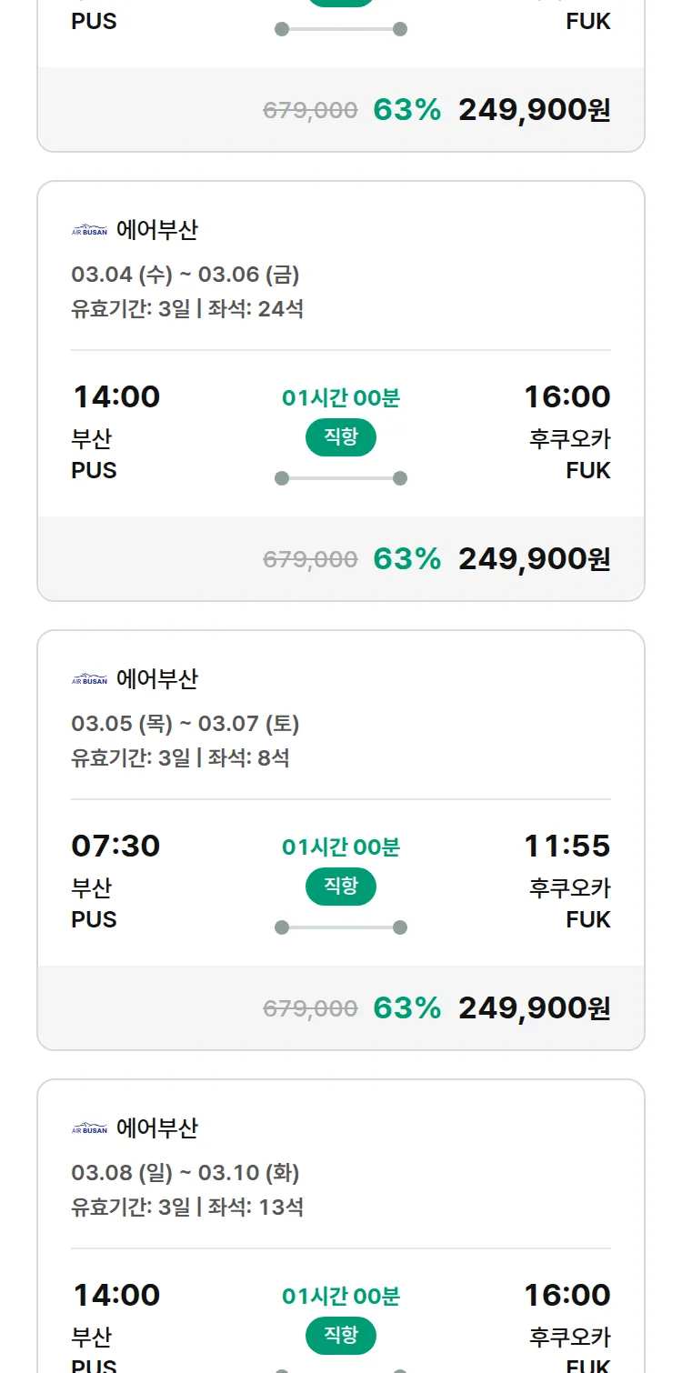Tap the 직항 badge on the 03.08 flight
This screenshot has width=682, height=1373.
point(341,1336)
